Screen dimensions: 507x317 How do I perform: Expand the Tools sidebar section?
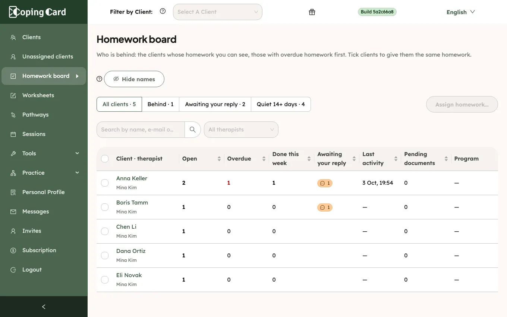click(44, 153)
